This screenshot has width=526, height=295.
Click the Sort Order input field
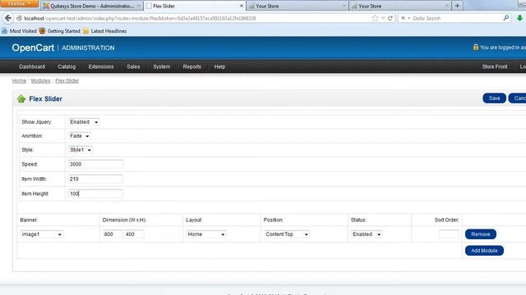(449, 234)
